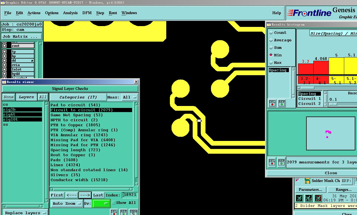357x215 pixels.
Task: Open Ranges... button
Action: coord(343,189)
